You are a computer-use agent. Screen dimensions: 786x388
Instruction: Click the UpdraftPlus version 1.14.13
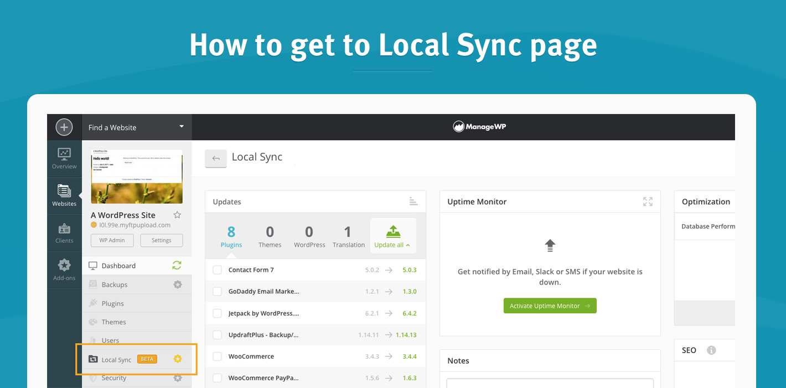pos(405,335)
